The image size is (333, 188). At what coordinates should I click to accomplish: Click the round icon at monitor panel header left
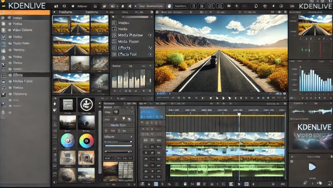click(x=157, y=12)
